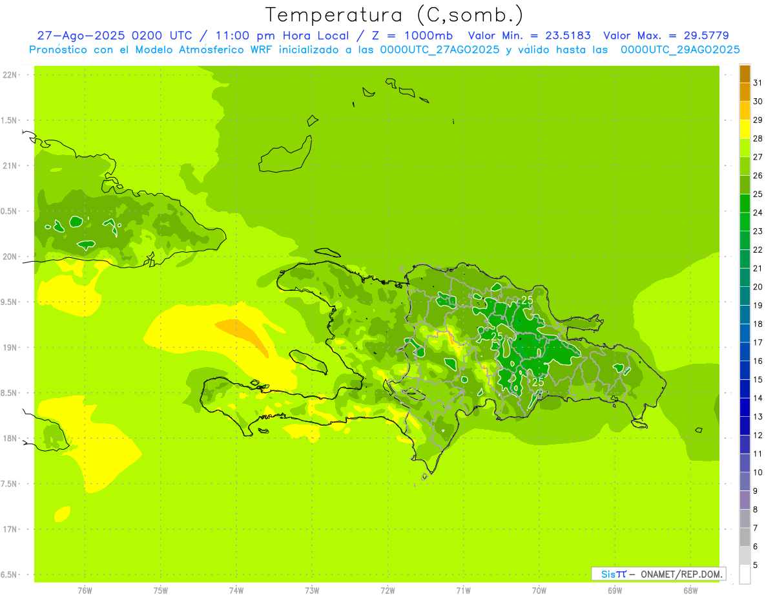Screen dimensions: 775x599
Task: Click the purple colorbar segment between 8 and 9
Action: point(745,500)
